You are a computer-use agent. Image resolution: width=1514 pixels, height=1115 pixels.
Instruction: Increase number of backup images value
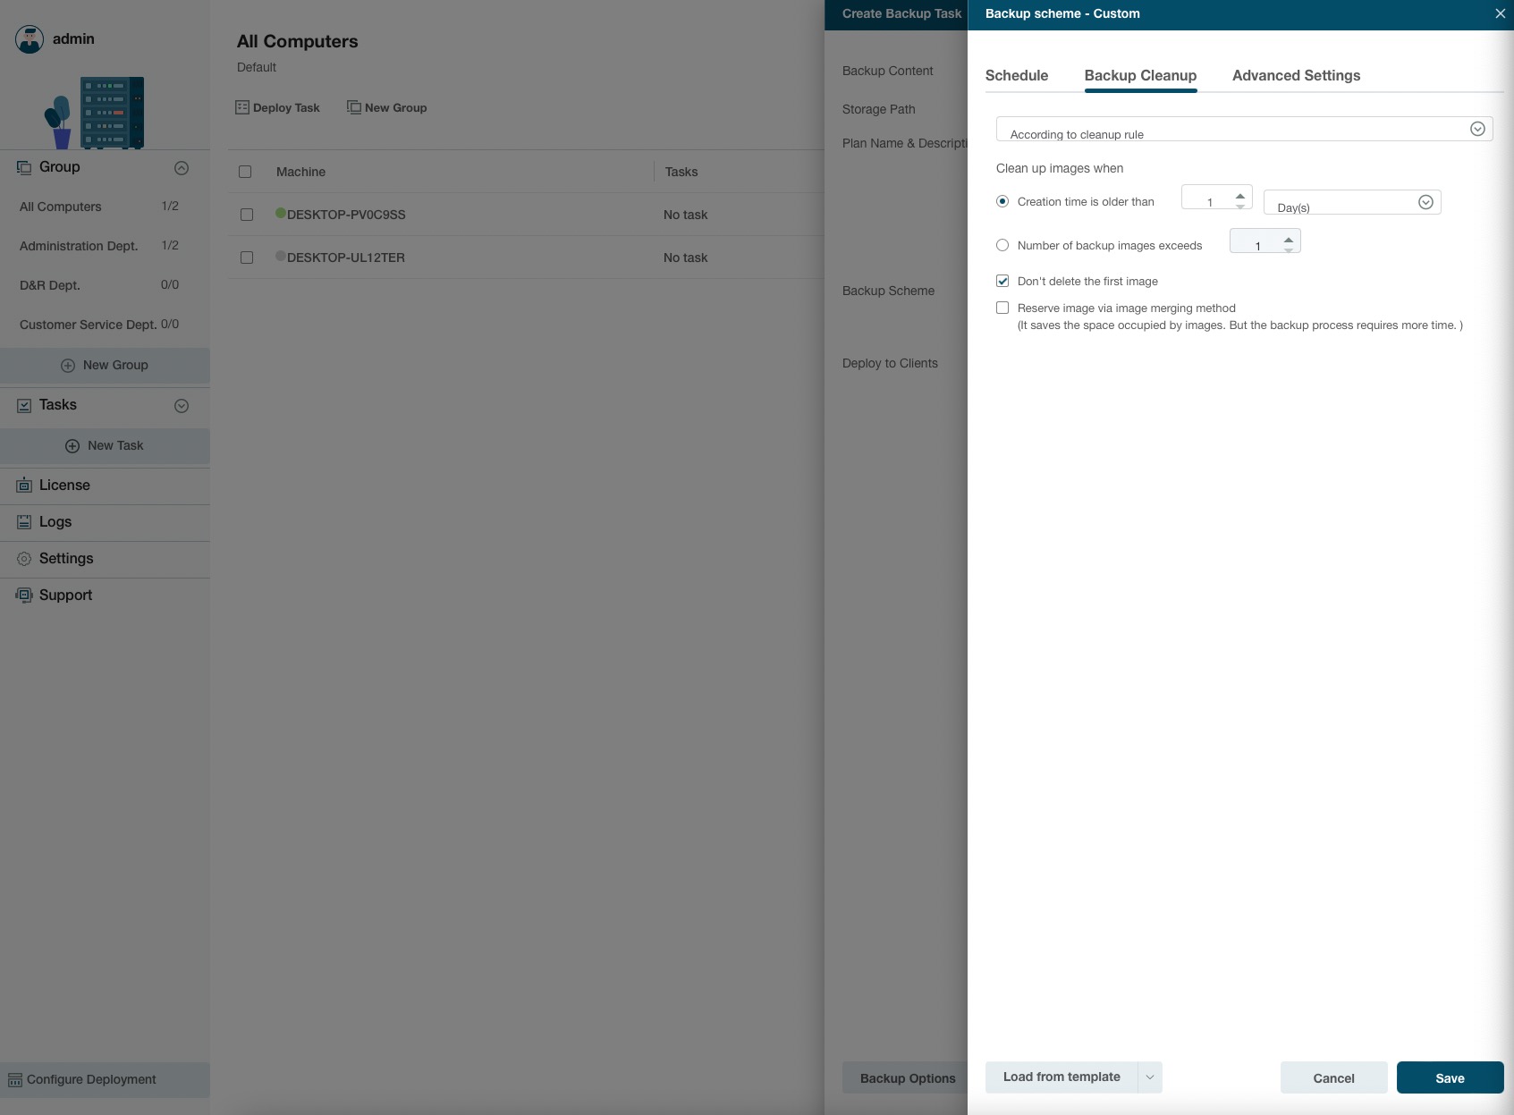[1289, 240]
